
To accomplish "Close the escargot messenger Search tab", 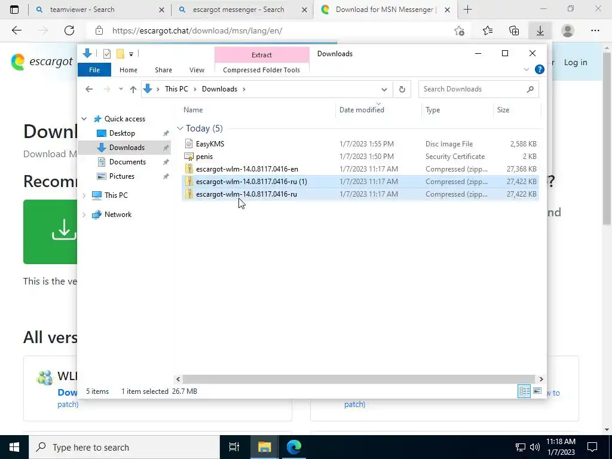I will click(304, 10).
